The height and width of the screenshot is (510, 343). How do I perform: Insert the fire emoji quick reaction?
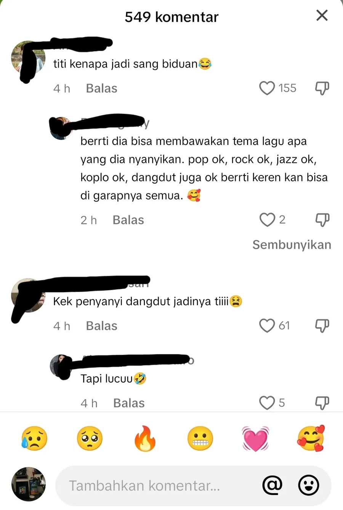pyautogui.click(x=145, y=439)
